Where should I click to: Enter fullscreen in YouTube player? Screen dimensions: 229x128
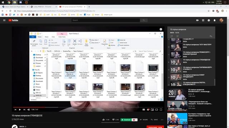161,110
